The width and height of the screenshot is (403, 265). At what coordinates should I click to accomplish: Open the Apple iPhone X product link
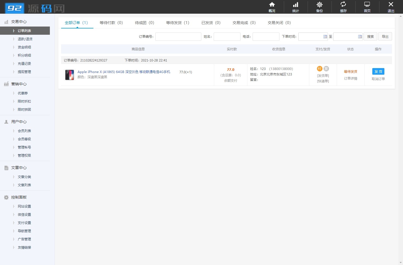pyautogui.click(x=124, y=72)
